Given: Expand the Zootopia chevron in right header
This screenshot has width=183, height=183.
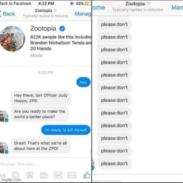Looking at the screenshot, I should (x=148, y=4).
